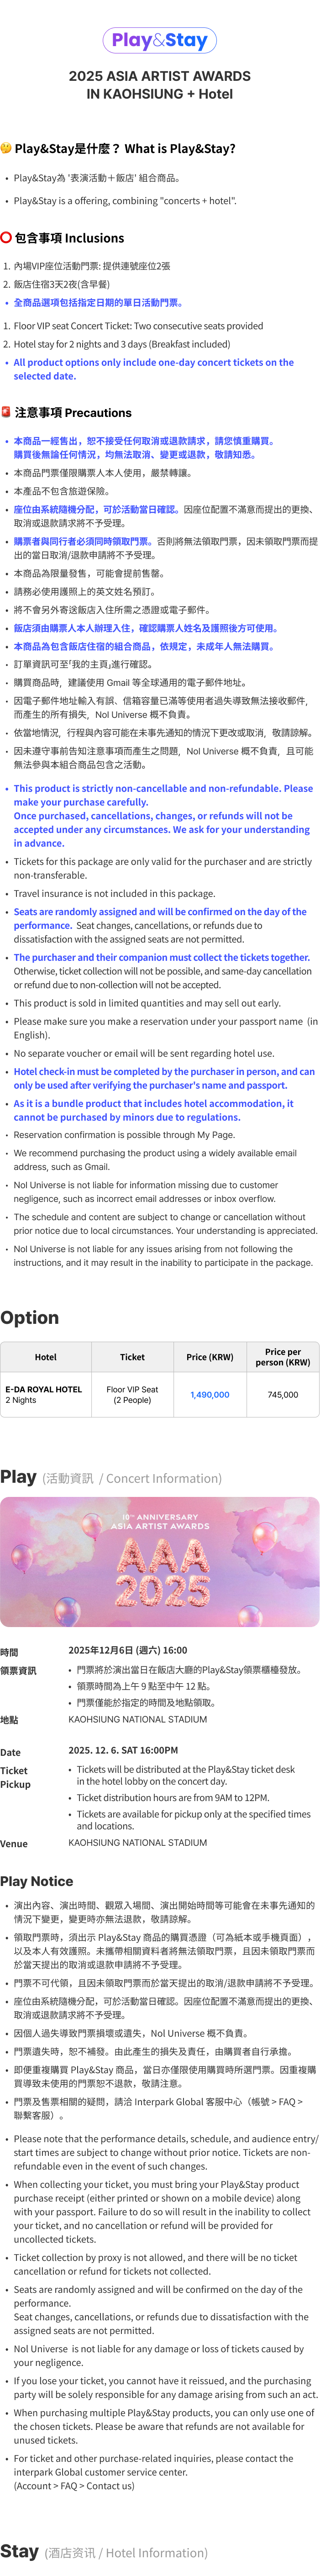Click the red siren Precautions icon
Screen dimensions: 320x2576
coord(6,412)
